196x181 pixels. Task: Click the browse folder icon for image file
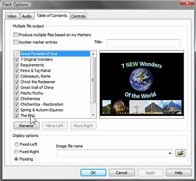[180, 153]
